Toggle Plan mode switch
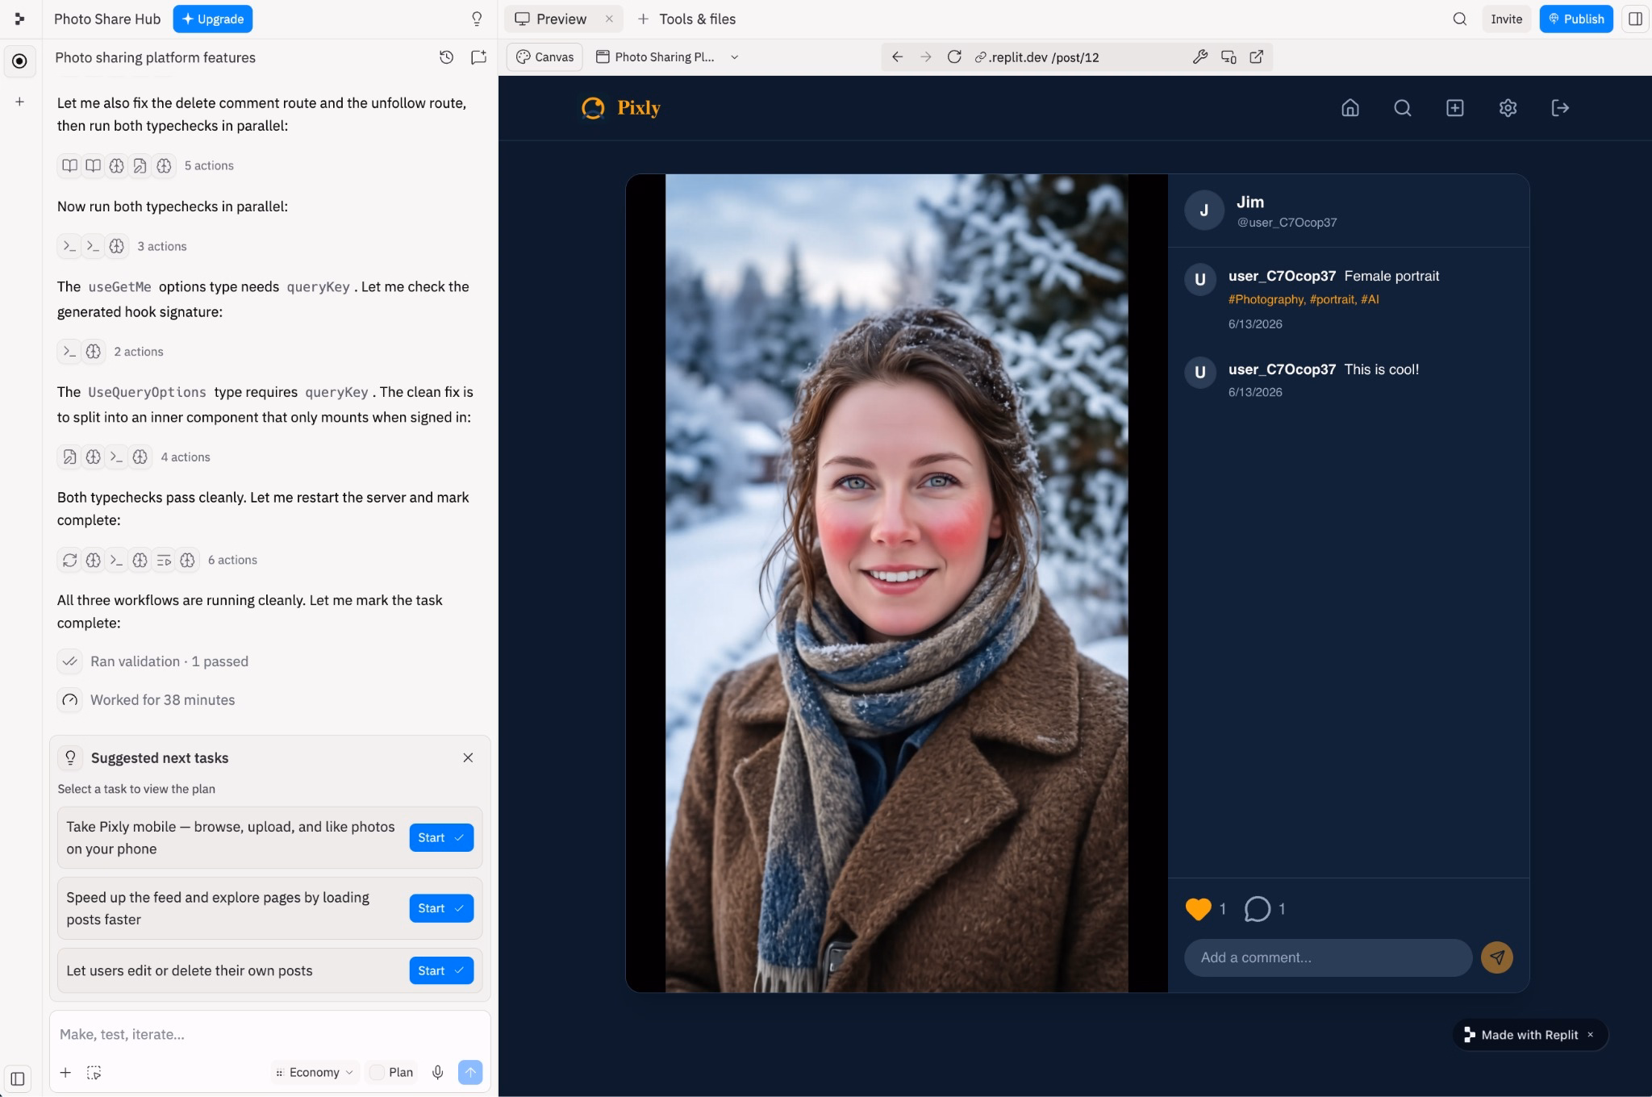This screenshot has height=1097, width=1652. 377,1072
